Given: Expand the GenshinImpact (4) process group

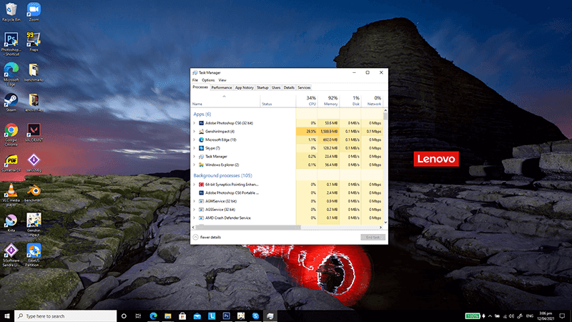Looking at the screenshot, I should click(x=194, y=132).
